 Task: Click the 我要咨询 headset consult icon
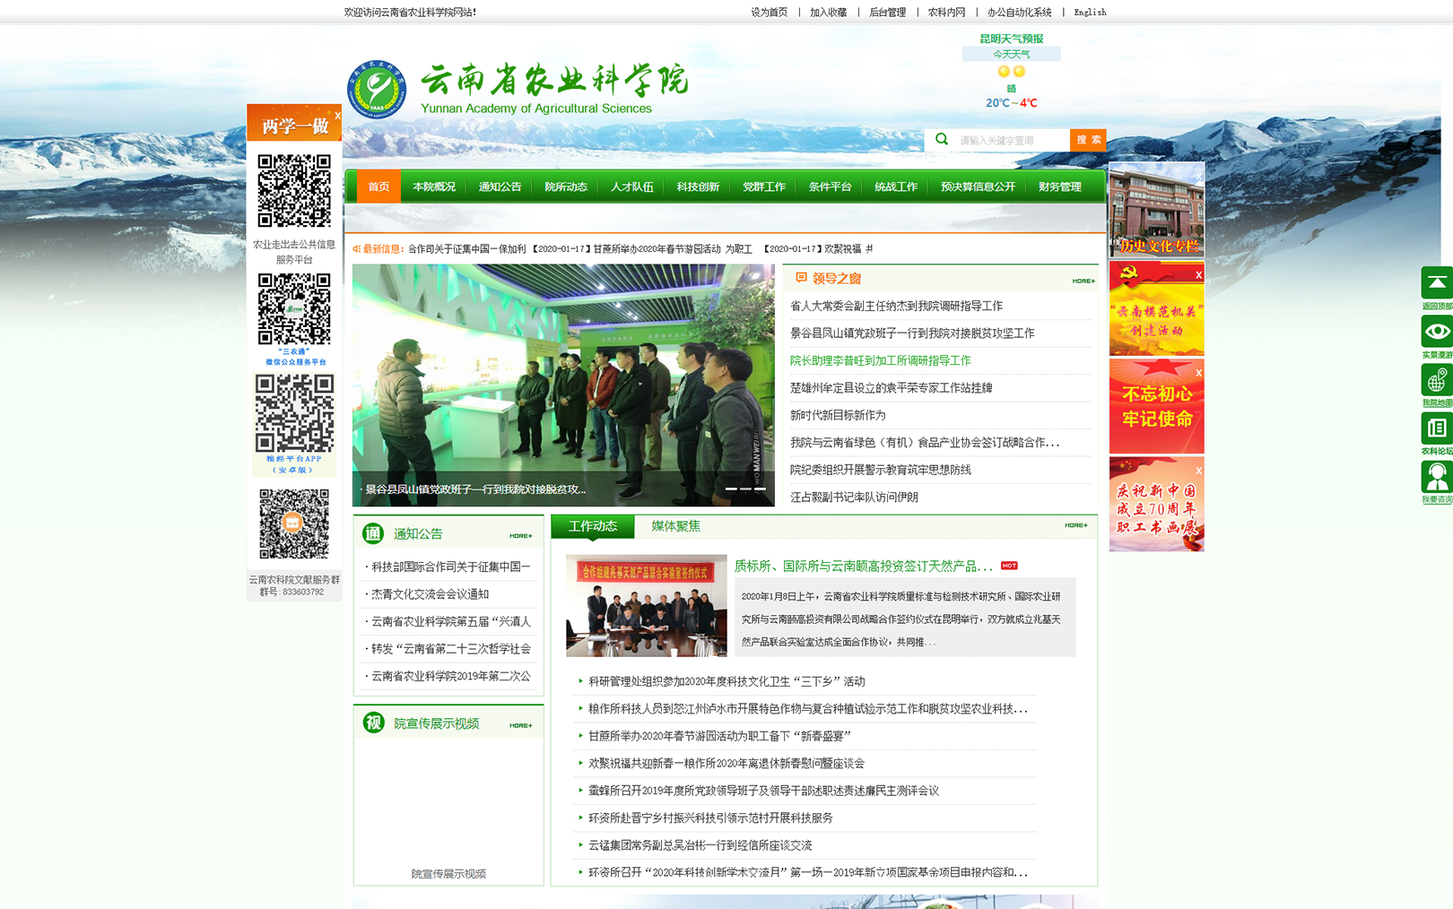click(x=1436, y=477)
